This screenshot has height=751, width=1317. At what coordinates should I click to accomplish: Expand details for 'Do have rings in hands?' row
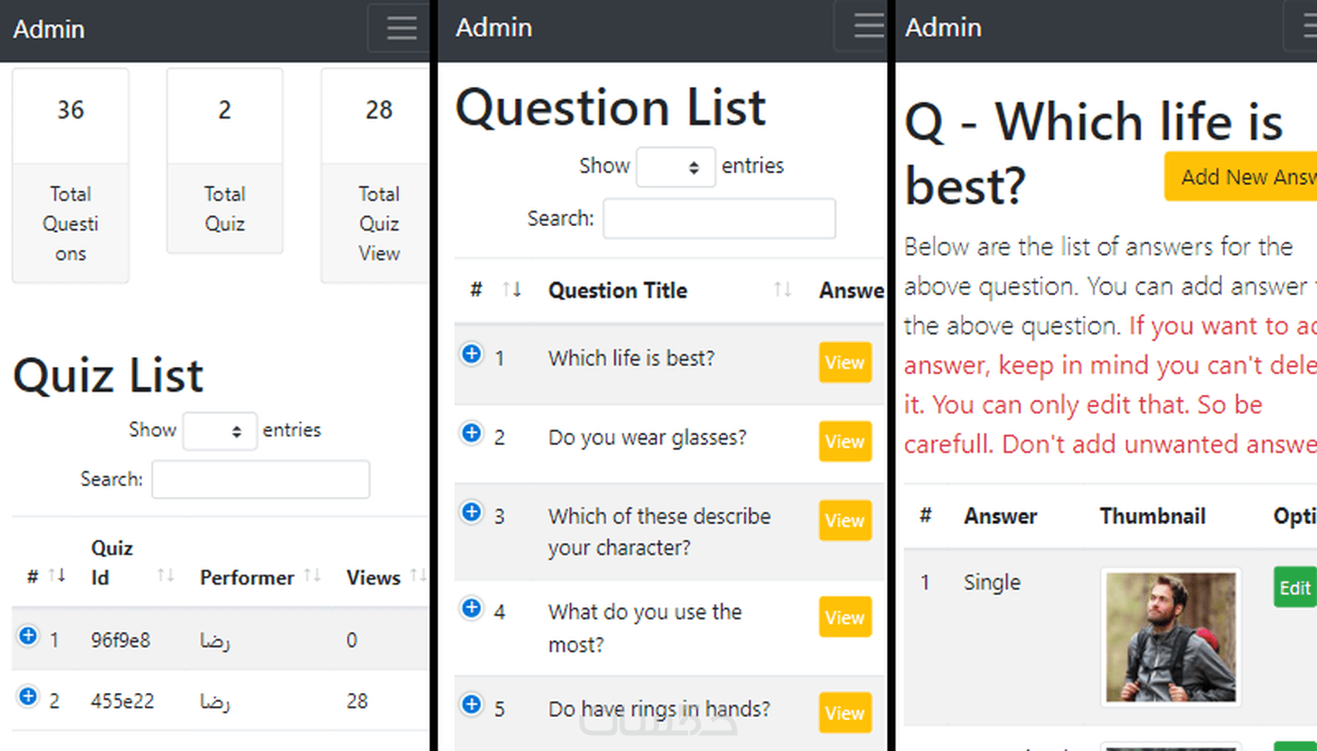click(x=472, y=705)
